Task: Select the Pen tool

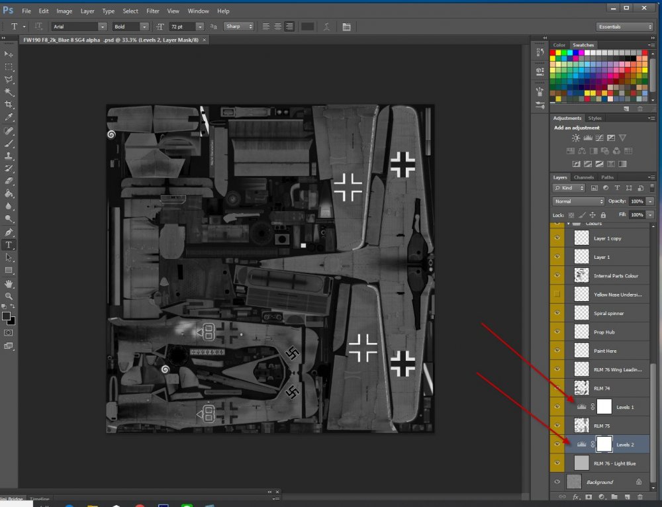Action: [9, 232]
